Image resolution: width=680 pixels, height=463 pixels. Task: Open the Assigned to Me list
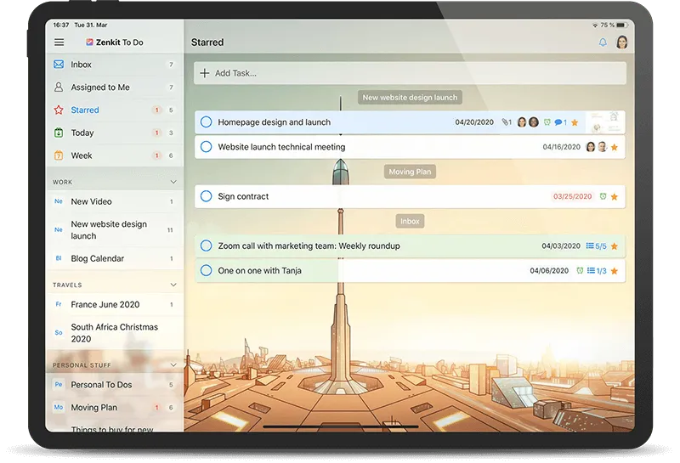pyautogui.click(x=115, y=88)
